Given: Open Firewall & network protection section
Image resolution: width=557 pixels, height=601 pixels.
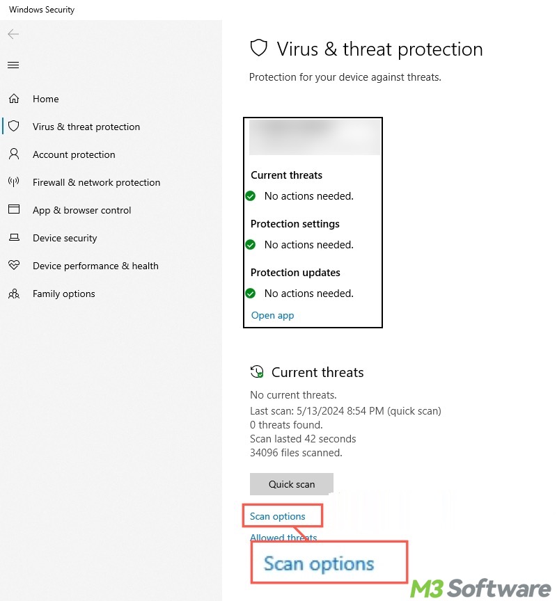Looking at the screenshot, I should click(96, 182).
